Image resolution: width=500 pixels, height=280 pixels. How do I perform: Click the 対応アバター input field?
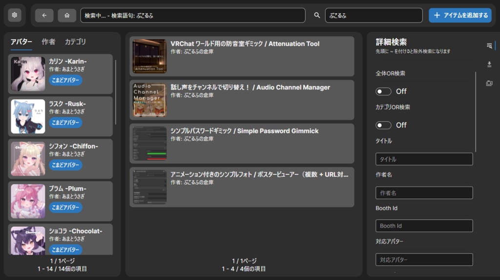pyautogui.click(x=424, y=259)
